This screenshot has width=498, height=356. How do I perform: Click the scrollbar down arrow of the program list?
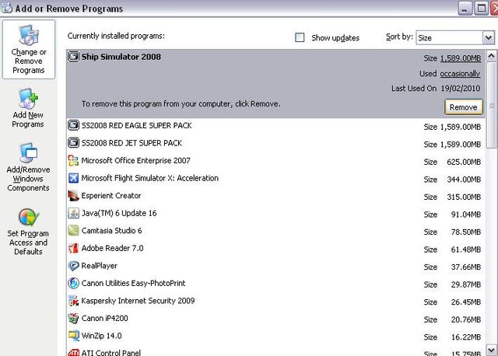(x=491, y=351)
